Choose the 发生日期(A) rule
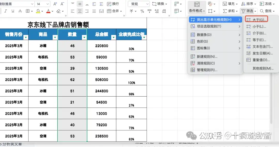 click(260, 53)
